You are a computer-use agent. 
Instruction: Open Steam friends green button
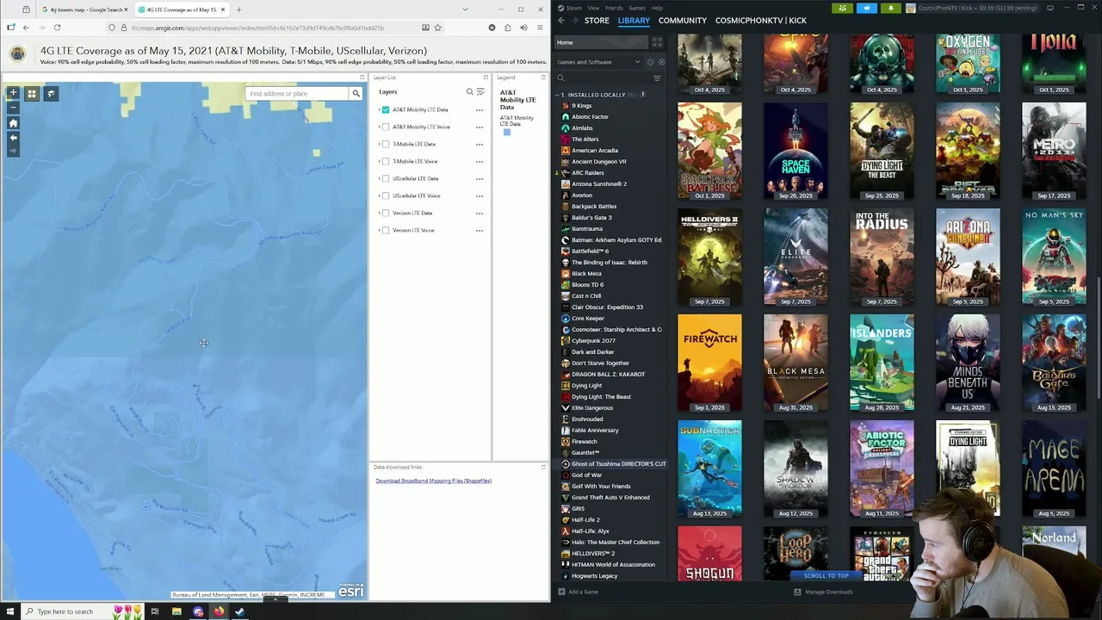pos(843,8)
